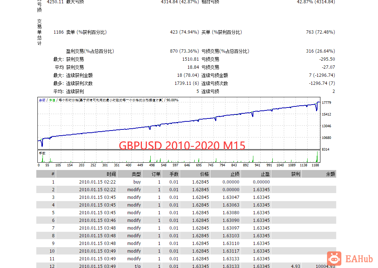Screen dimensions: 378x268
Task: Click average profit trade value 18.84
Action: tap(193, 67)
